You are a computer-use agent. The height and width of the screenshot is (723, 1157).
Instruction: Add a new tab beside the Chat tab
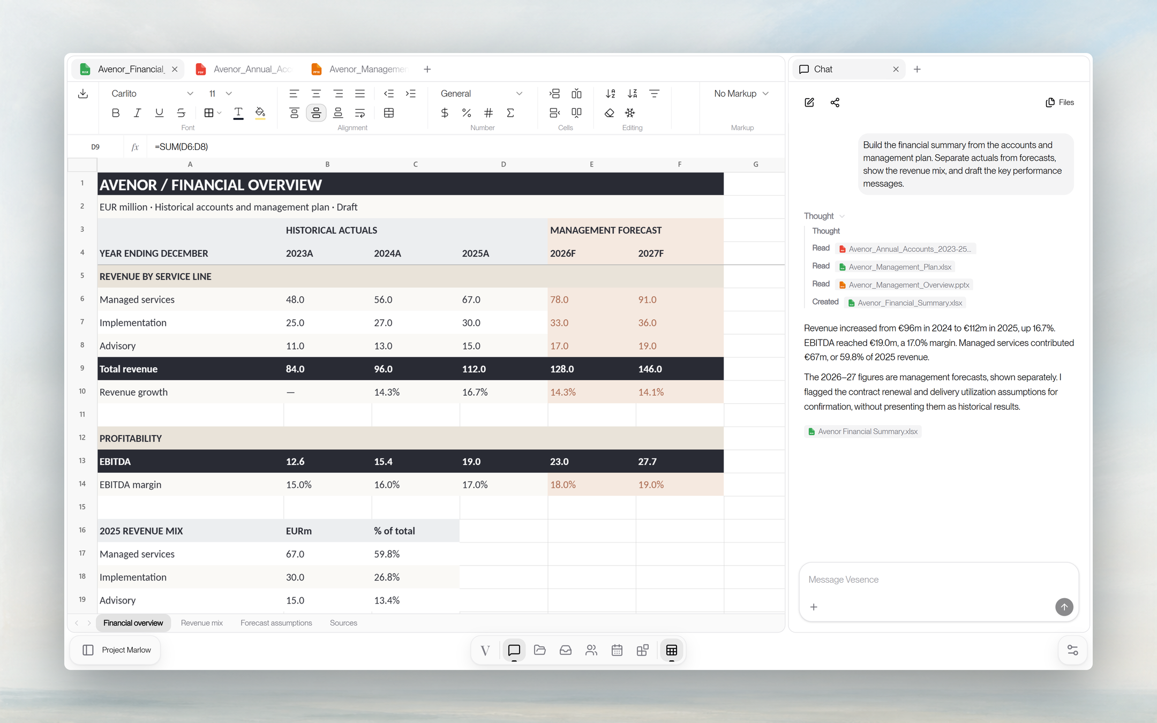[917, 69]
